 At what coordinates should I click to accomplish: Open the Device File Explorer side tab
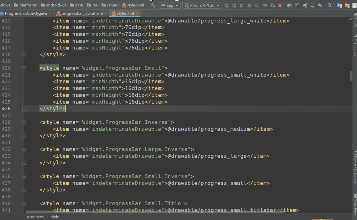point(355,167)
